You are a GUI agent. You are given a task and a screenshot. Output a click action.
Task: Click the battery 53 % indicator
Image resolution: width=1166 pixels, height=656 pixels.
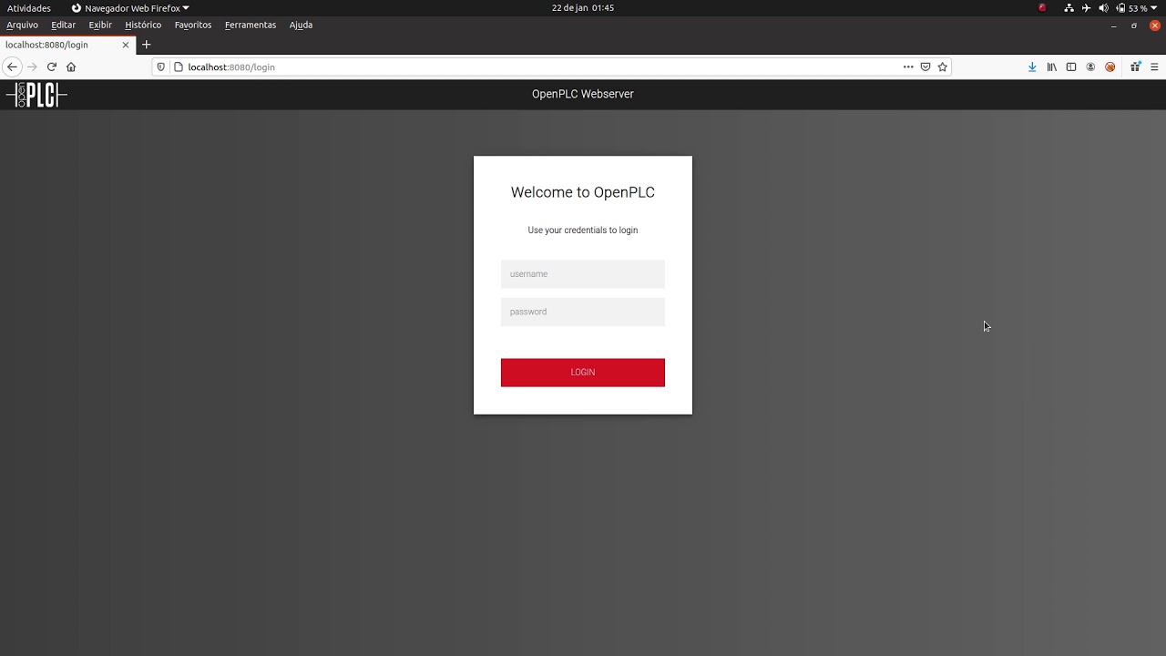pyautogui.click(x=1131, y=7)
